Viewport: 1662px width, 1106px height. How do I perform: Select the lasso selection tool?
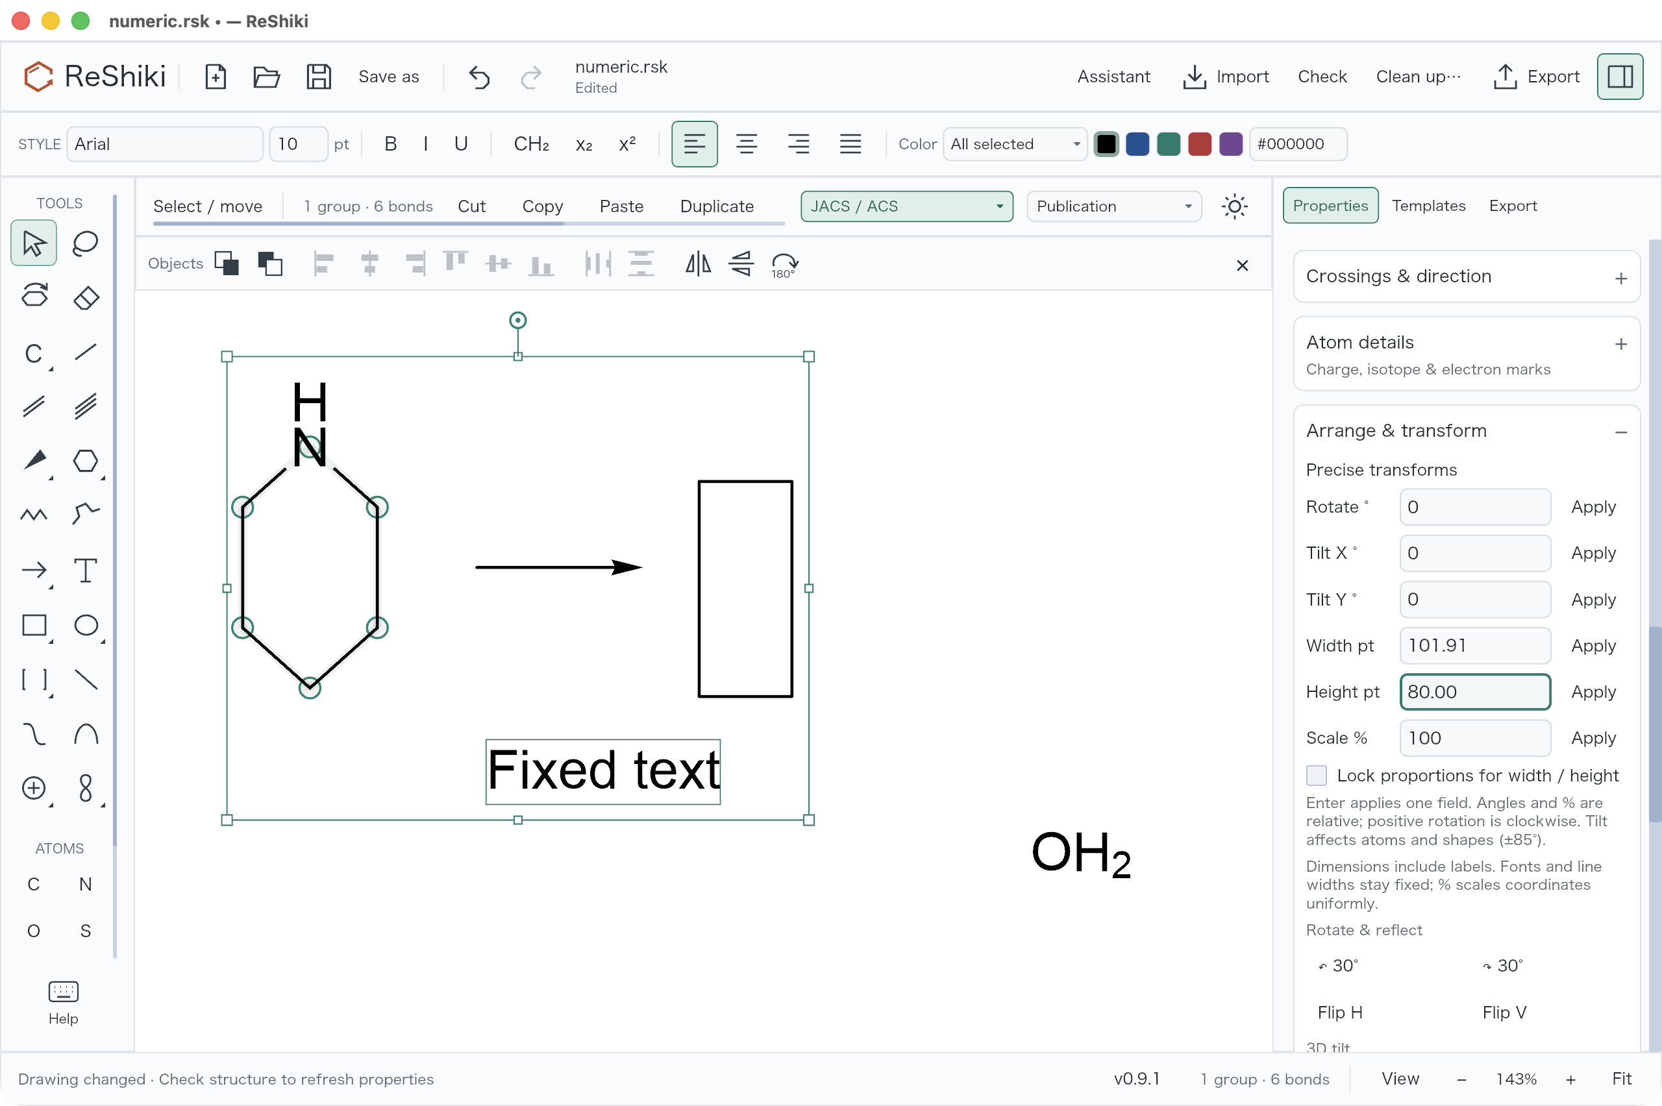(85, 243)
